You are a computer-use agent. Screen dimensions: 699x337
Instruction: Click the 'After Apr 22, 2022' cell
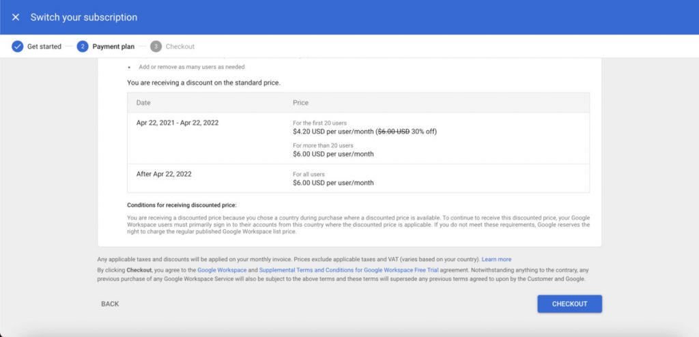pyautogui.click(x=164, y=174)
